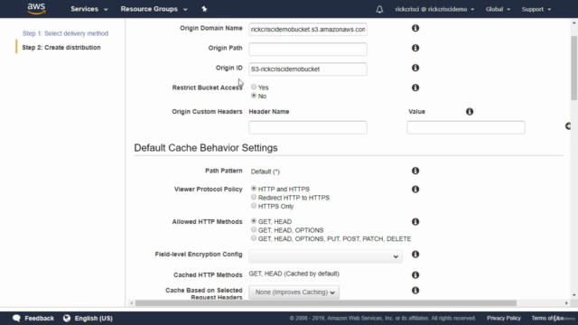Choose HTTP and HTTPS viewer policy
The image size is (578, 325).
pos(254,189)
